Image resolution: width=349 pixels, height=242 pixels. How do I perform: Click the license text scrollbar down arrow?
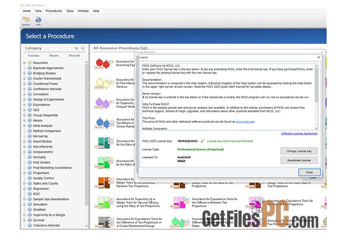pos(316,128)
